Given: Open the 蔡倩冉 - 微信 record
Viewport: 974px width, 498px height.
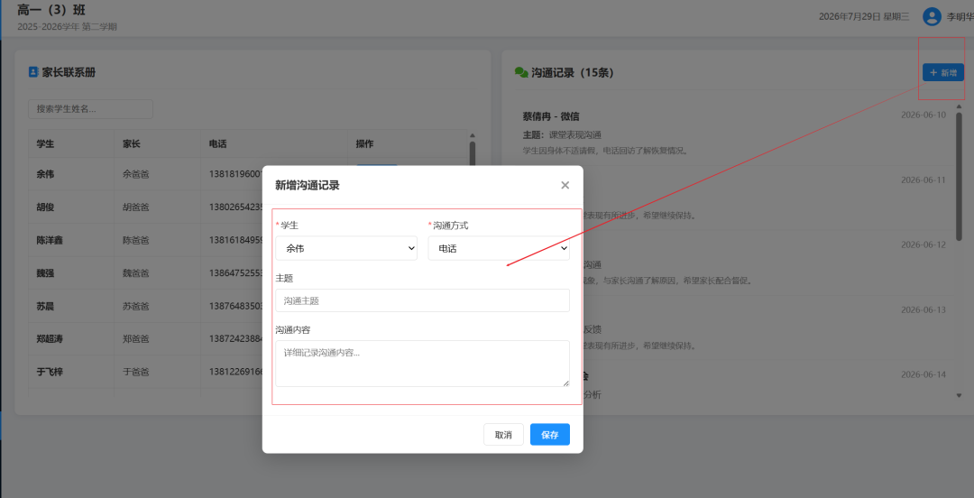Looking at the screenshot, I should [x=552, y=116].
